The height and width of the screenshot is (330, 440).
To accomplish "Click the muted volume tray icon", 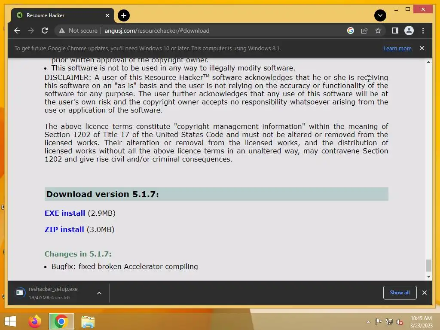I will 399,322.
